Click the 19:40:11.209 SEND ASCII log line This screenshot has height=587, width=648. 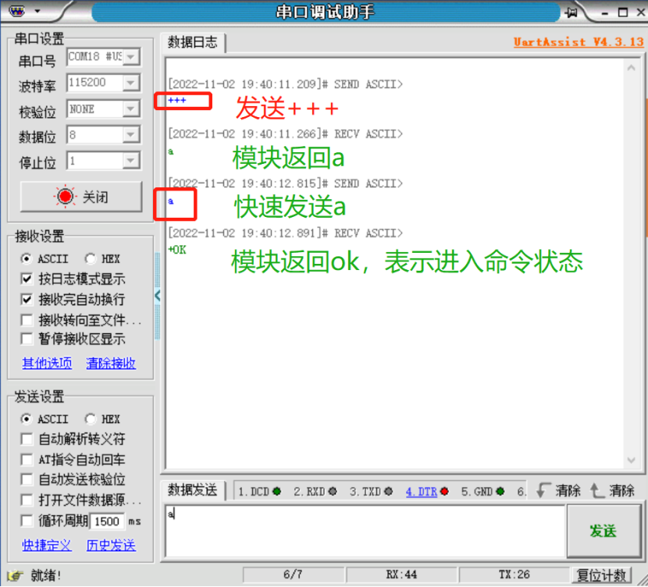pyautogui.click(x=285, y=84)
